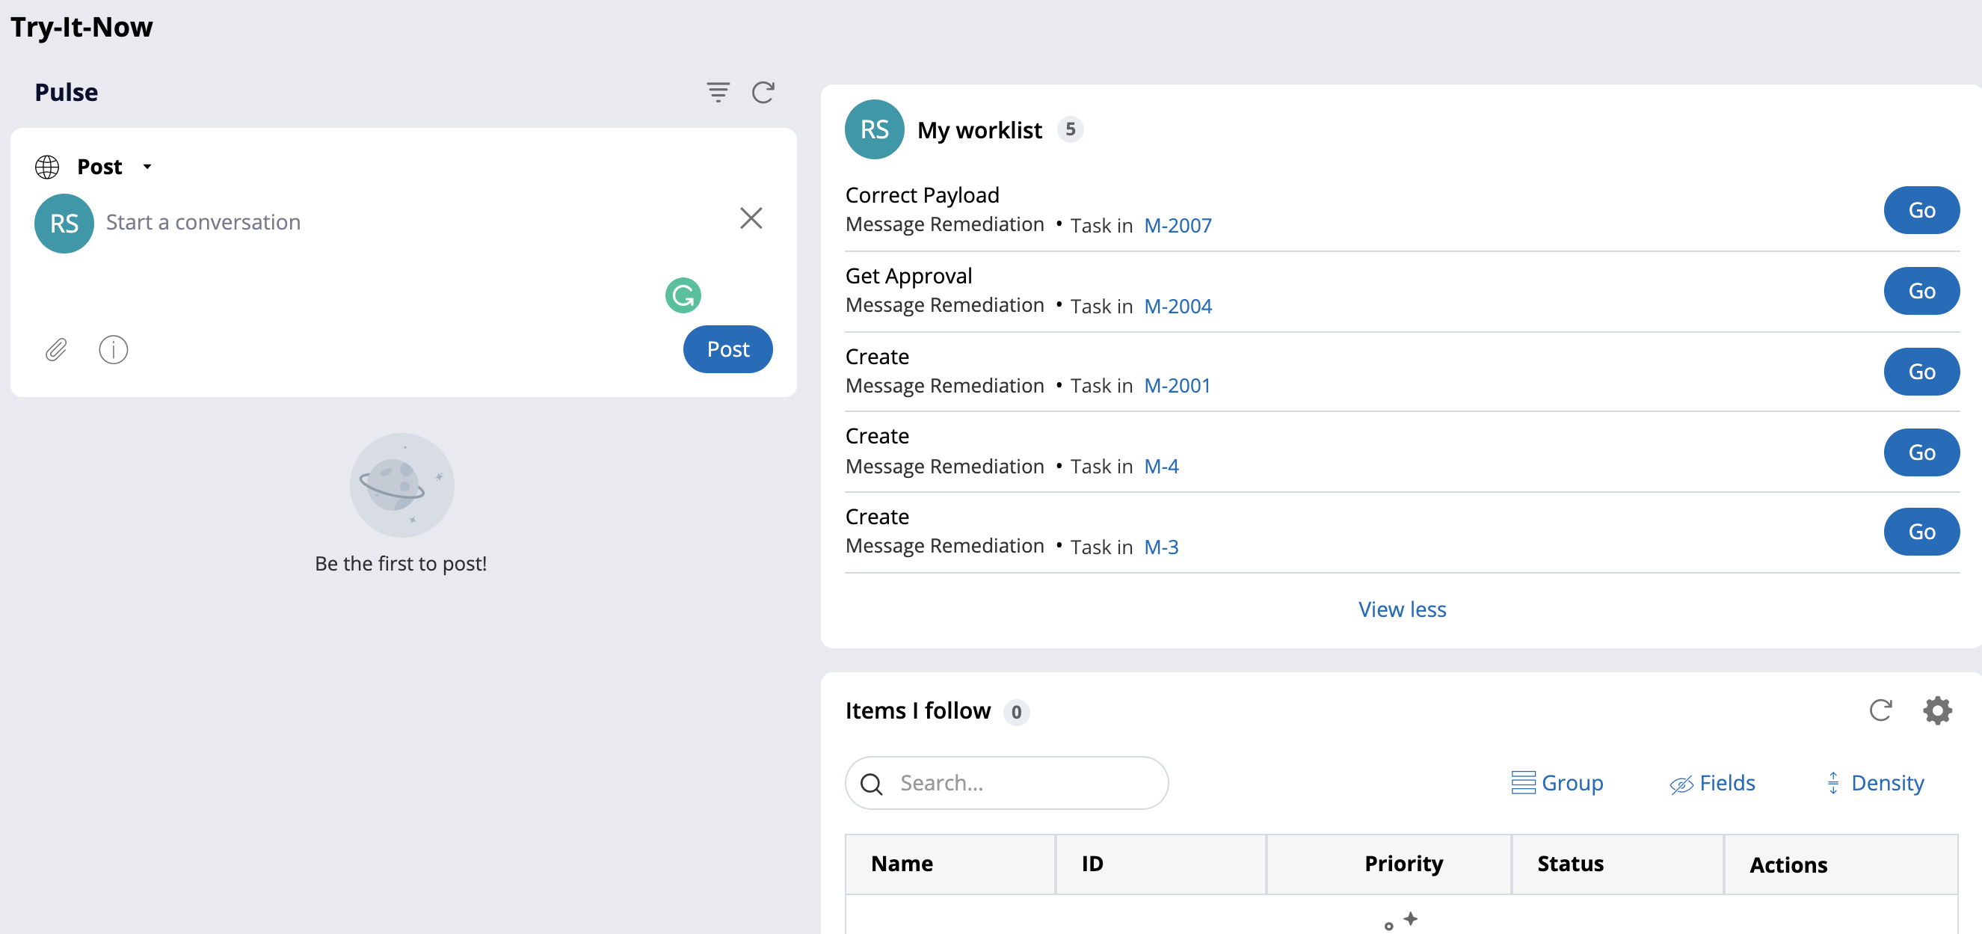
Task: Sort by the Priority column header
Action: [x=1403, y=864]
